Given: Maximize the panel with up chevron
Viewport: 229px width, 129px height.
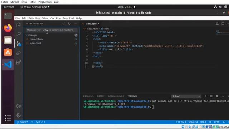Looking at the screenshot, I should 223,96.
